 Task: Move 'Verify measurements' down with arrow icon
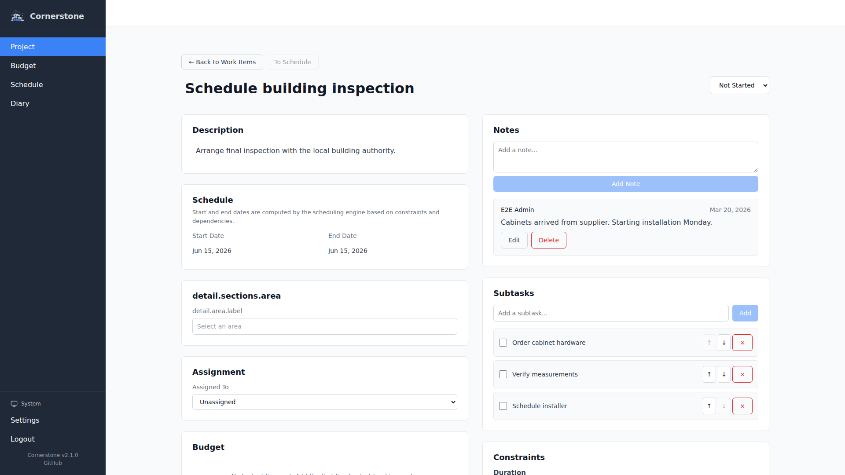tap(724, 374)
